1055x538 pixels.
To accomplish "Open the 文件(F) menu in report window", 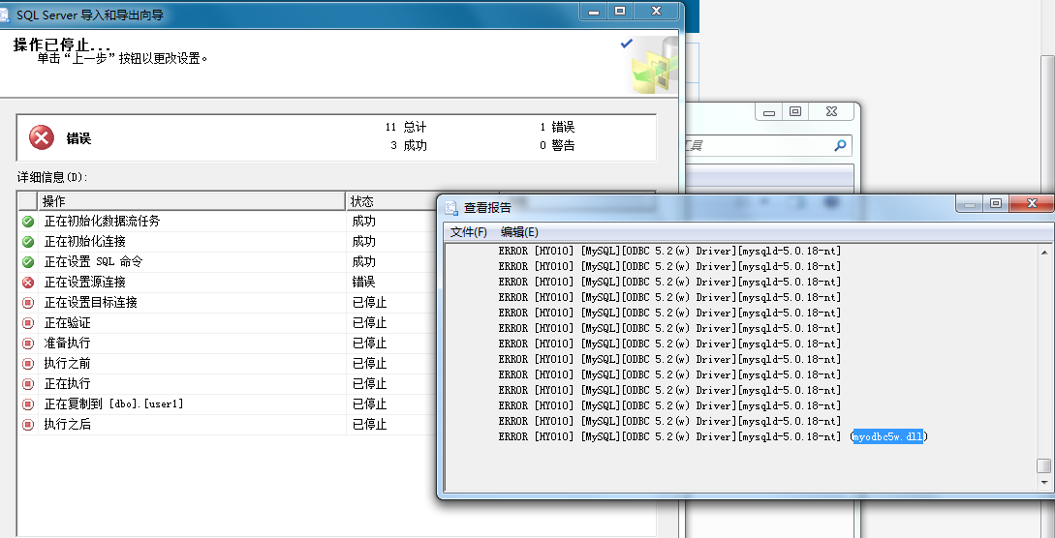I will coord(468,231).
